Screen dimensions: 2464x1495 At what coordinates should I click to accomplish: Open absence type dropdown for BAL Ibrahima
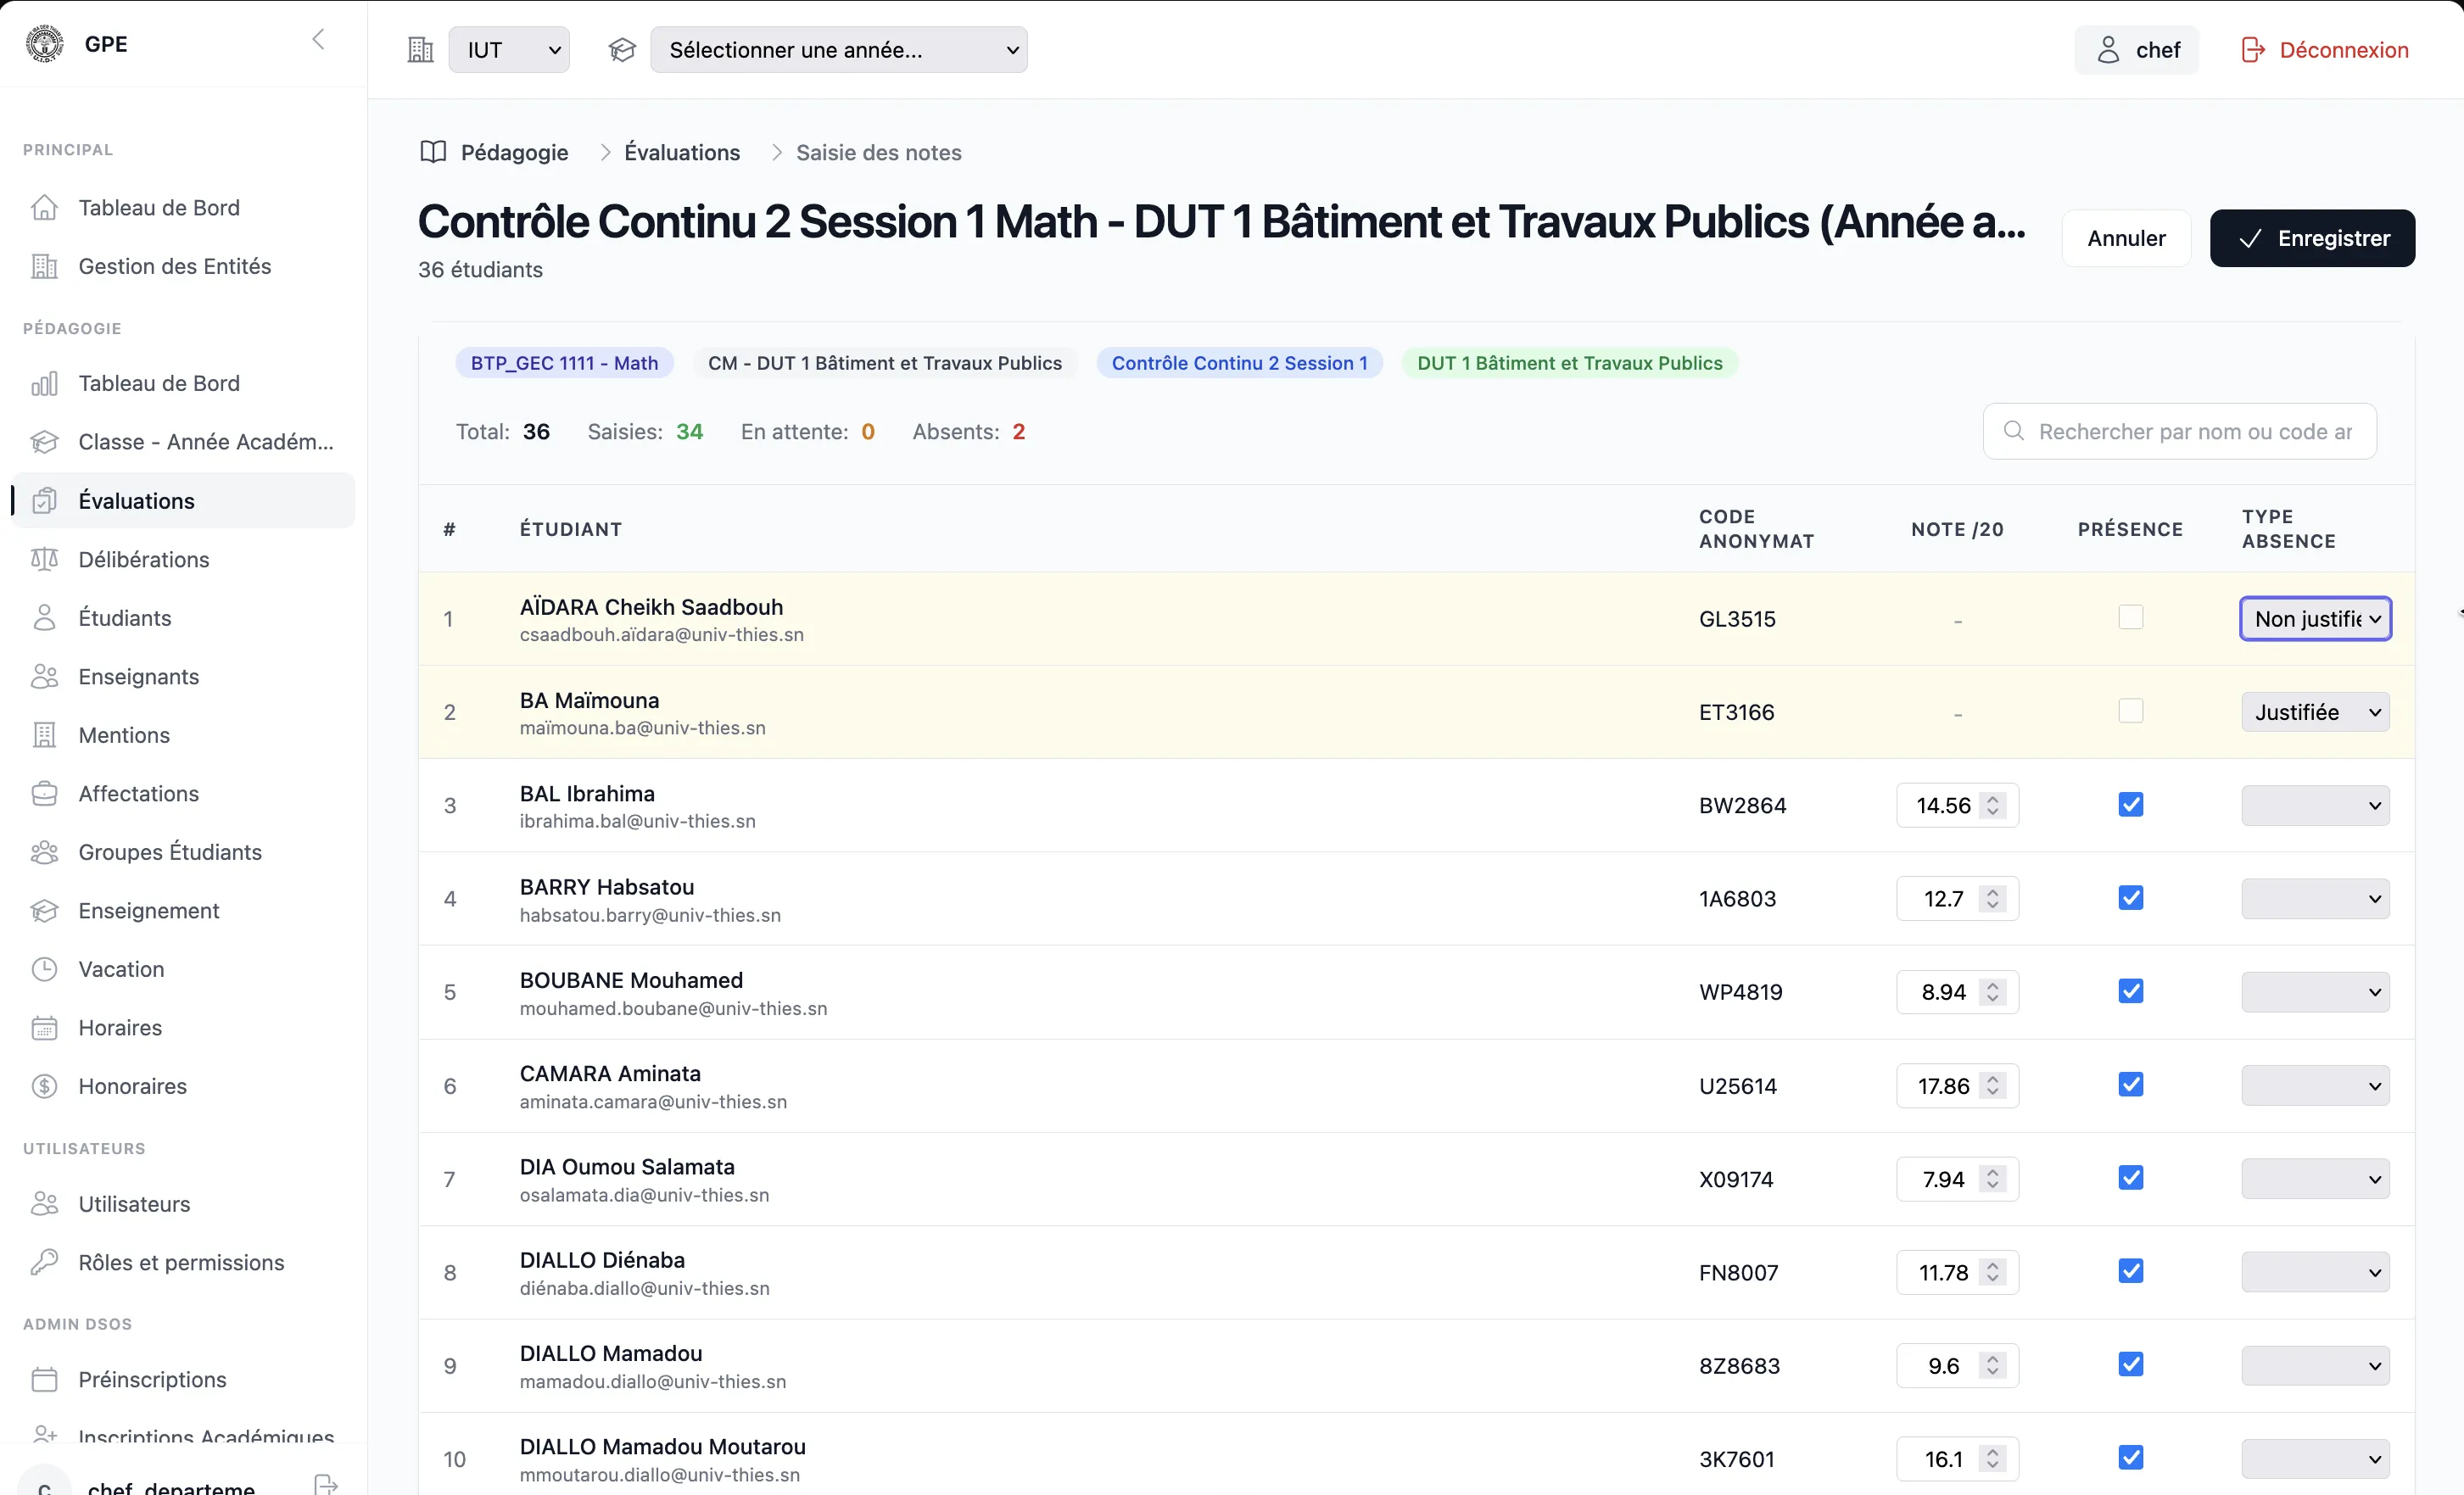(2315, 805)
